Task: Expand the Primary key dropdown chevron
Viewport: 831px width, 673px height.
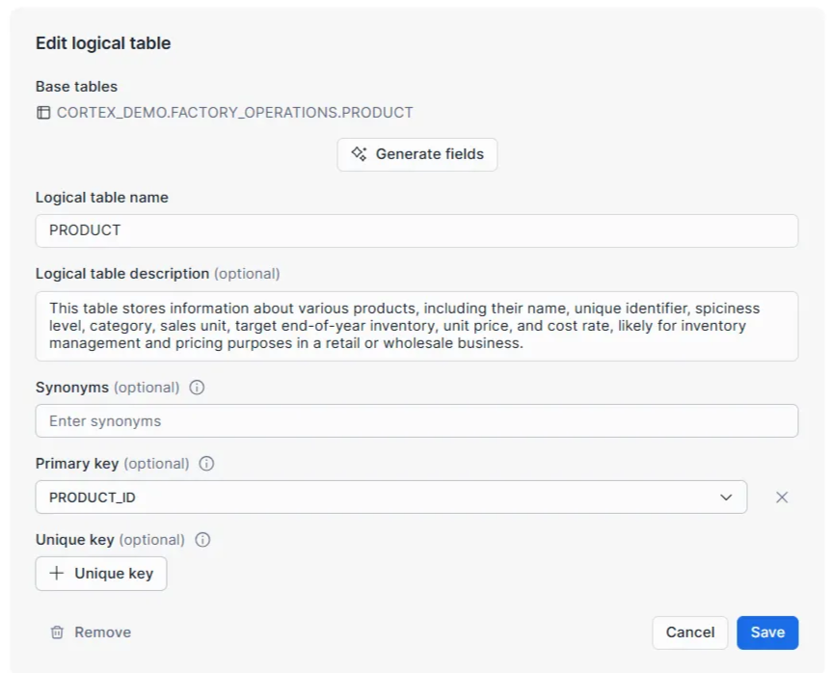Action: click(x=726, y=498)
